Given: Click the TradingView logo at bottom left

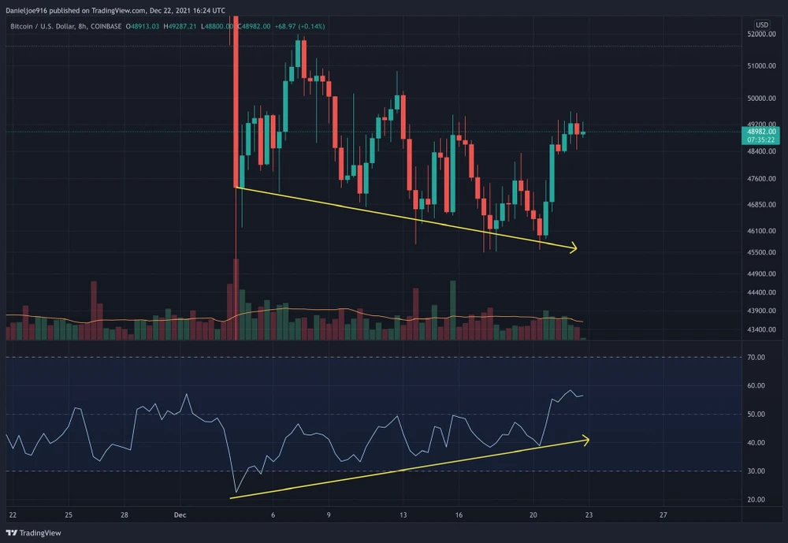Looking at the screenshot, I should coord(34,533).
